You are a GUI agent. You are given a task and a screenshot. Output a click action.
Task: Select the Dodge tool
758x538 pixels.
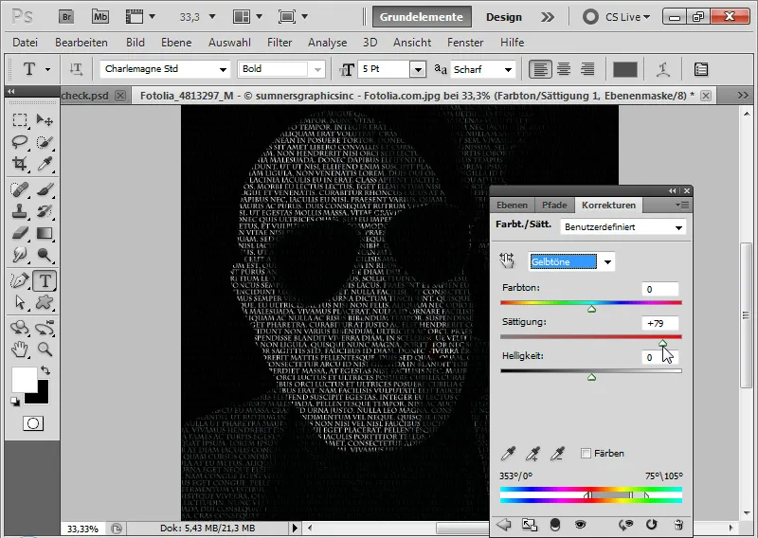[x=45, y=254]
